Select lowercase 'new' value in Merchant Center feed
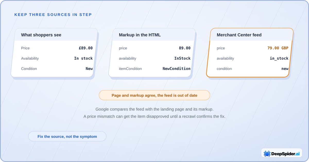The height and width of the screenshot is (162, 309). [285, 69]
